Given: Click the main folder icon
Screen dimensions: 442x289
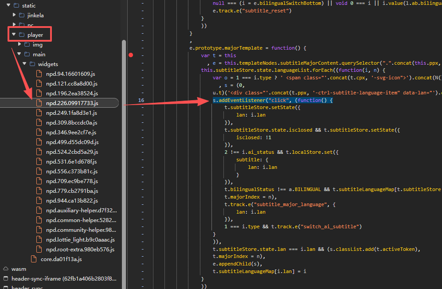Looking at the screenshot, I should (27, 55).
